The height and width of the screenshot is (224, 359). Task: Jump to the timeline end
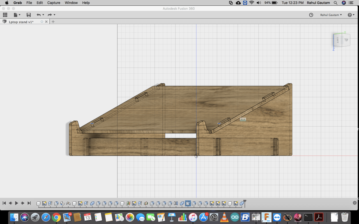[x=29, y=203]
